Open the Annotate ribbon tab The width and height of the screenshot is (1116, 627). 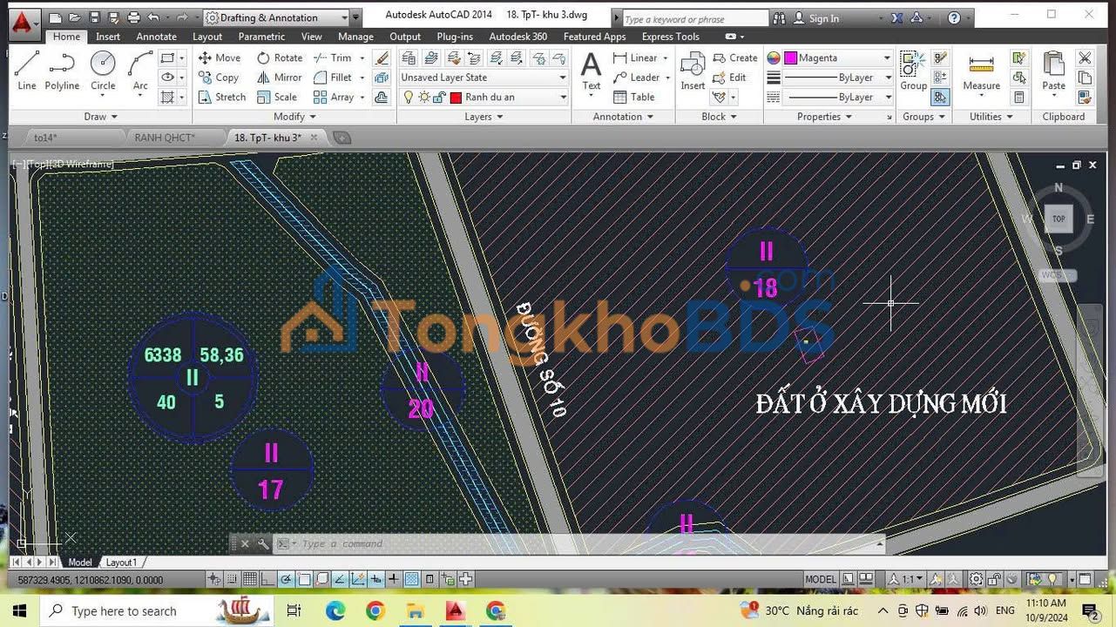tap(156, 37)
